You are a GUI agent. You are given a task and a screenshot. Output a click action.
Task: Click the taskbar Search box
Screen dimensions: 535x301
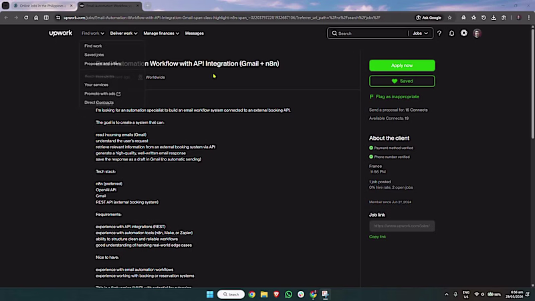(x=231, y=294)
